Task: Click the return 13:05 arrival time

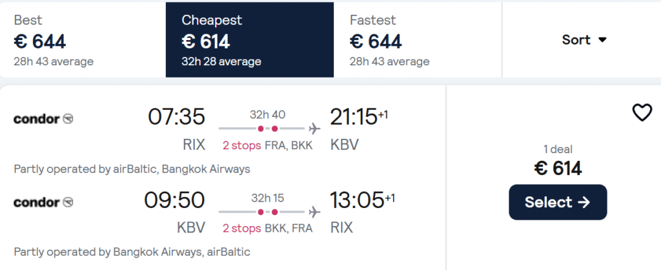Action: click(x=356, y=200)
